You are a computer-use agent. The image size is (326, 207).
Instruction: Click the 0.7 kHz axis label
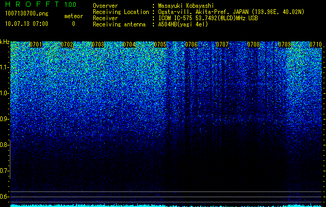(x=4, y=171)
